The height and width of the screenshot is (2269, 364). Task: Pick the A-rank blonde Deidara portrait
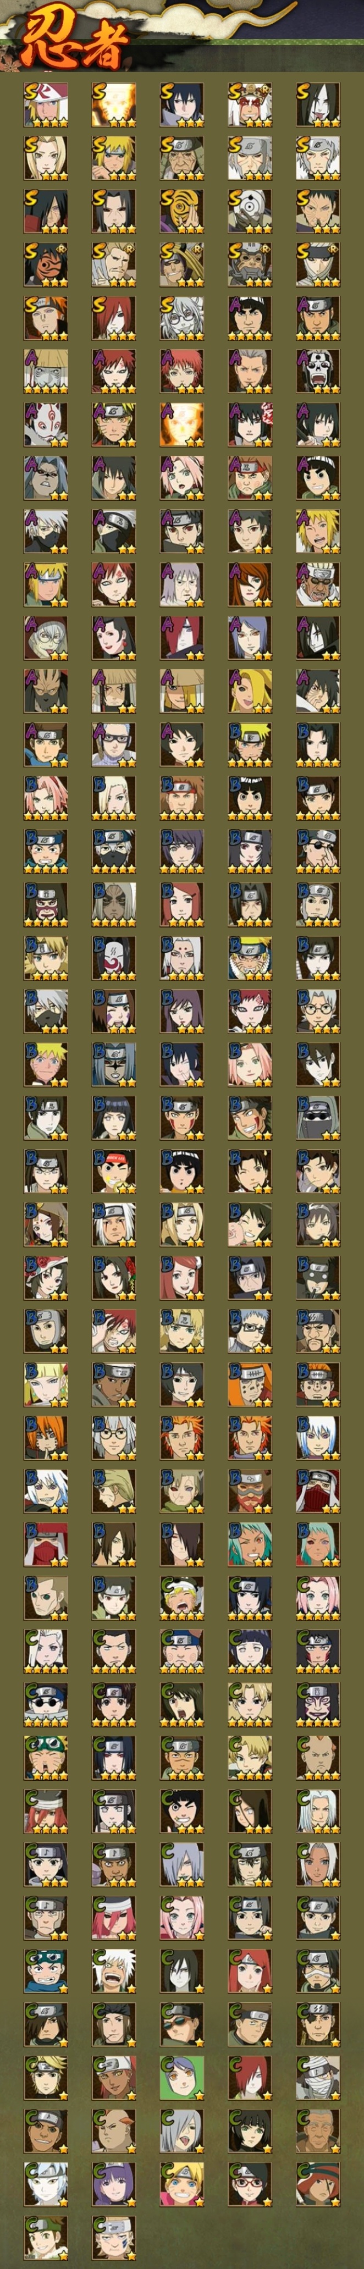tap(250, 692)
